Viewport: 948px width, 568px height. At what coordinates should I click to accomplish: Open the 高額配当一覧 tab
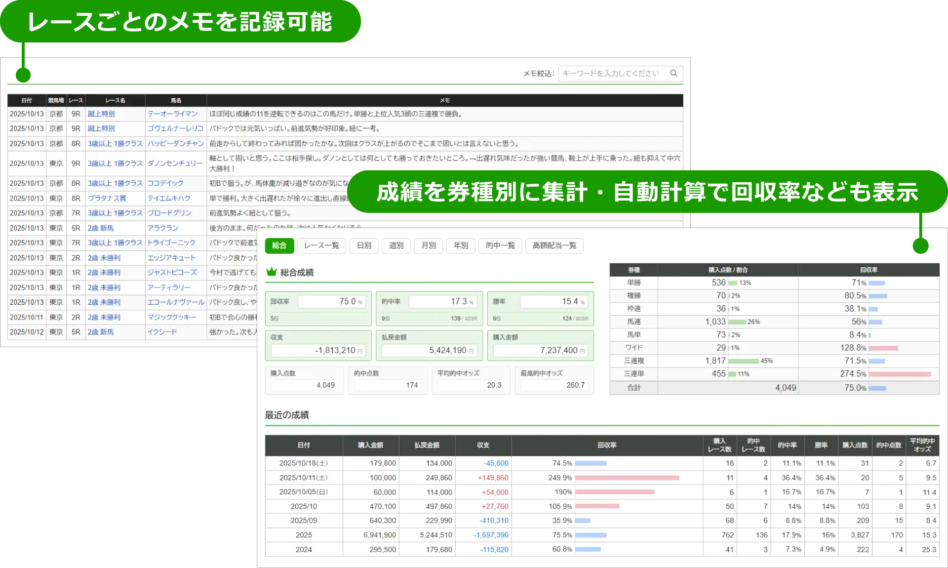554,245
